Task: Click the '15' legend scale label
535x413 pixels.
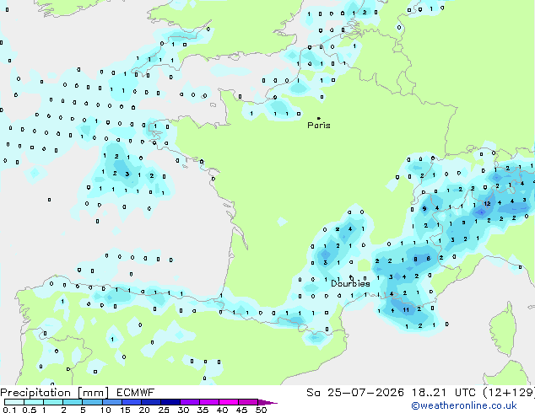Action: coord(125,410)
